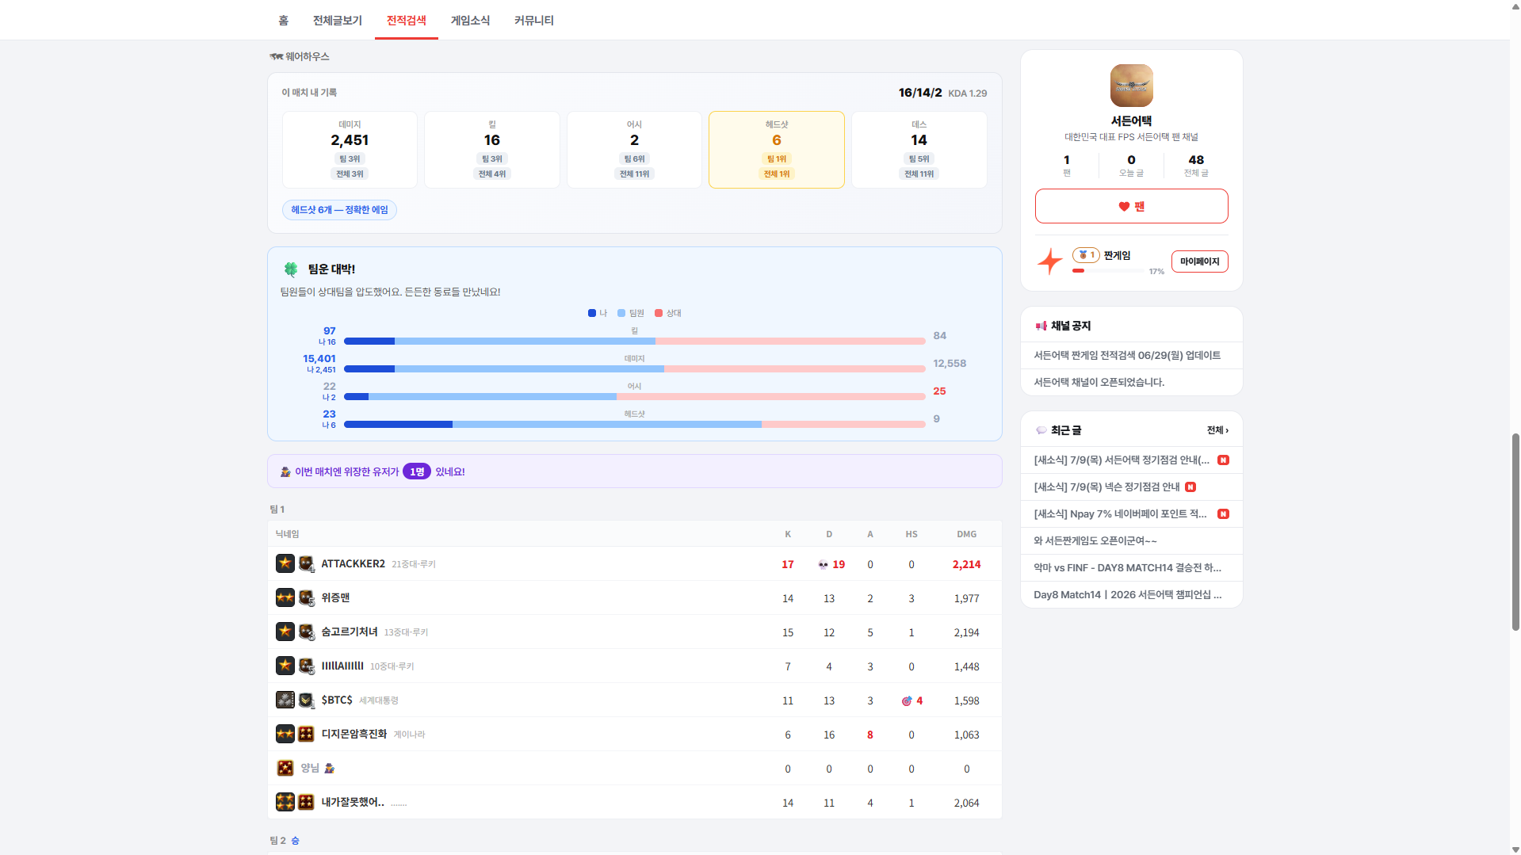Open notice 서든어택 짠게임 전적검색 06/29 업데이트

coord(1131,356)
